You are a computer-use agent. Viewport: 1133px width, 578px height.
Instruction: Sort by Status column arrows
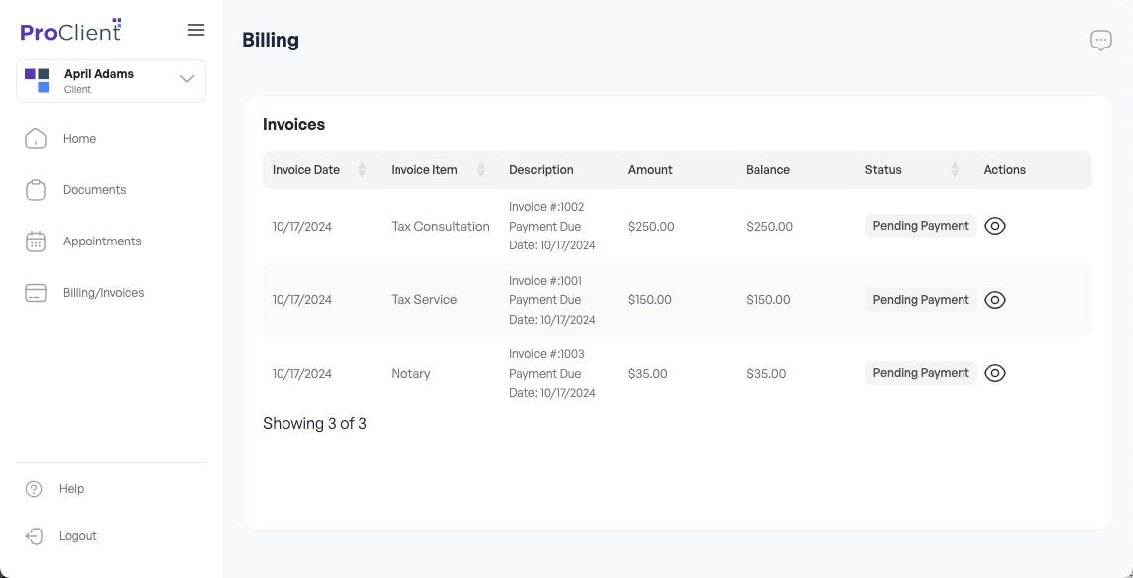955,170
